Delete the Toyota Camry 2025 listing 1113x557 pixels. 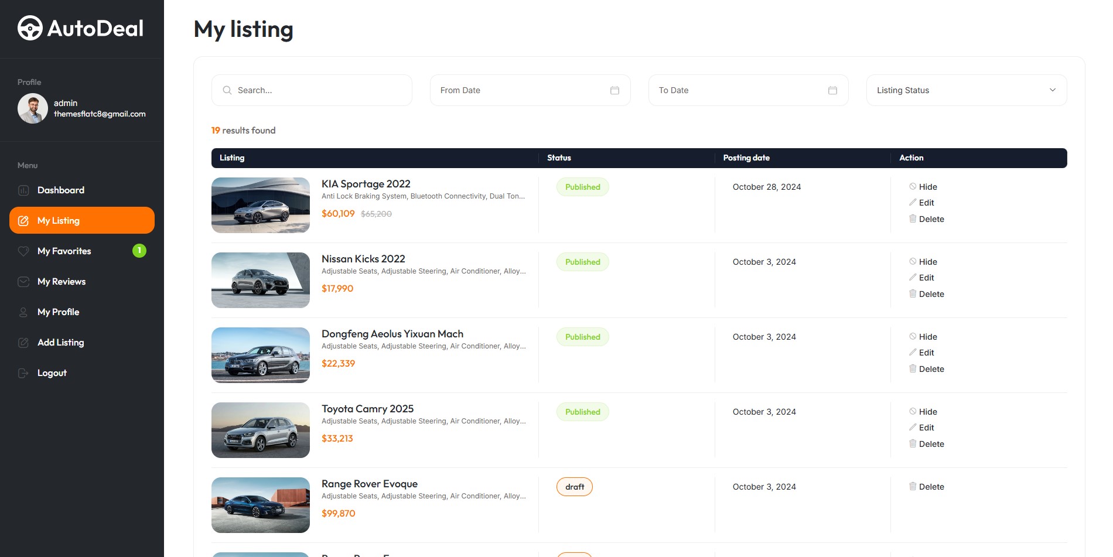[927, 444]
